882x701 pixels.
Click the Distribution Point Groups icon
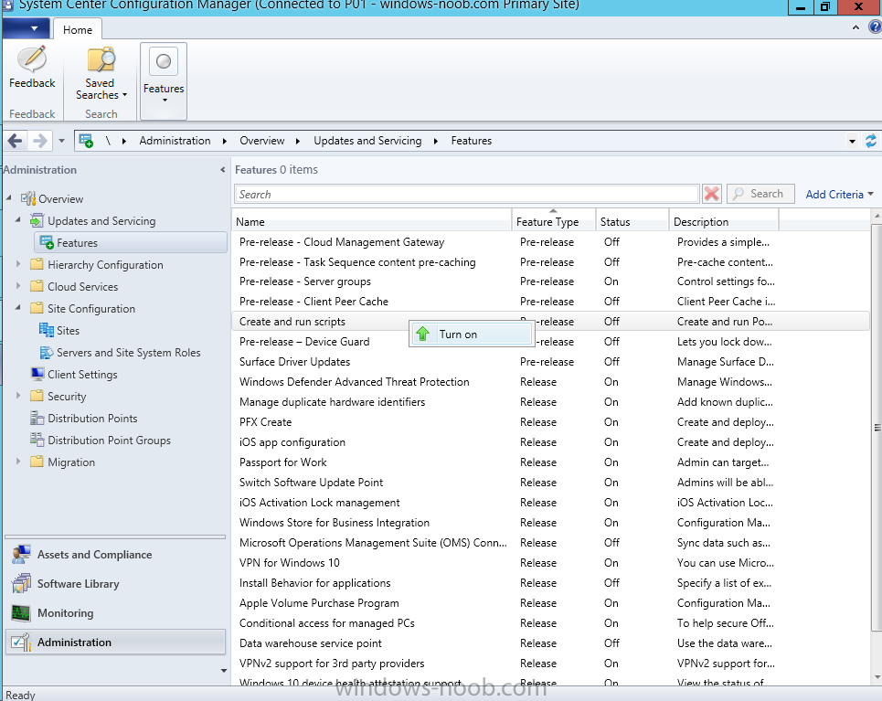point(37,440)
